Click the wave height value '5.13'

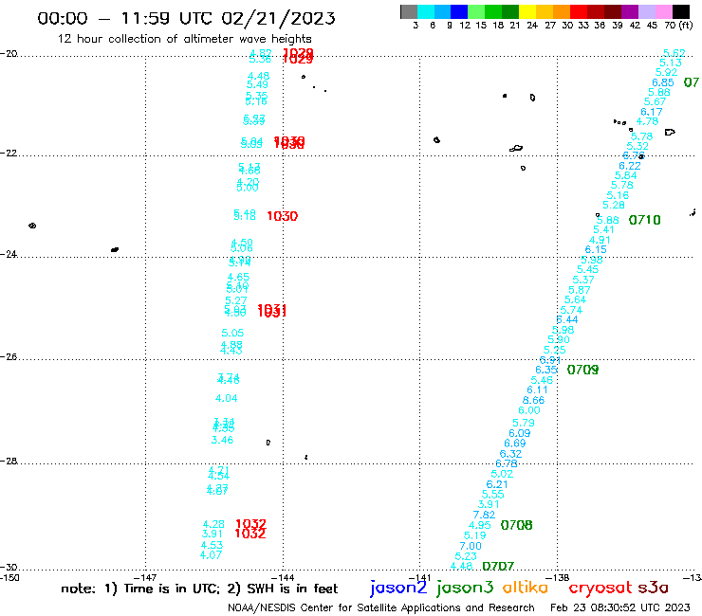(x=671, y=63)
